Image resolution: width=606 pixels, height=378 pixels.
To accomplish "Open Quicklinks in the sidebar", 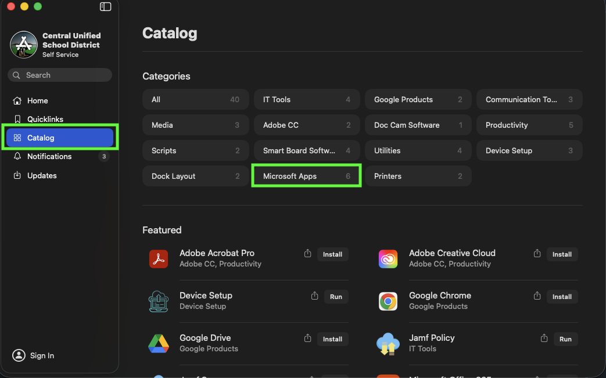I will click(x=60, y=119).
